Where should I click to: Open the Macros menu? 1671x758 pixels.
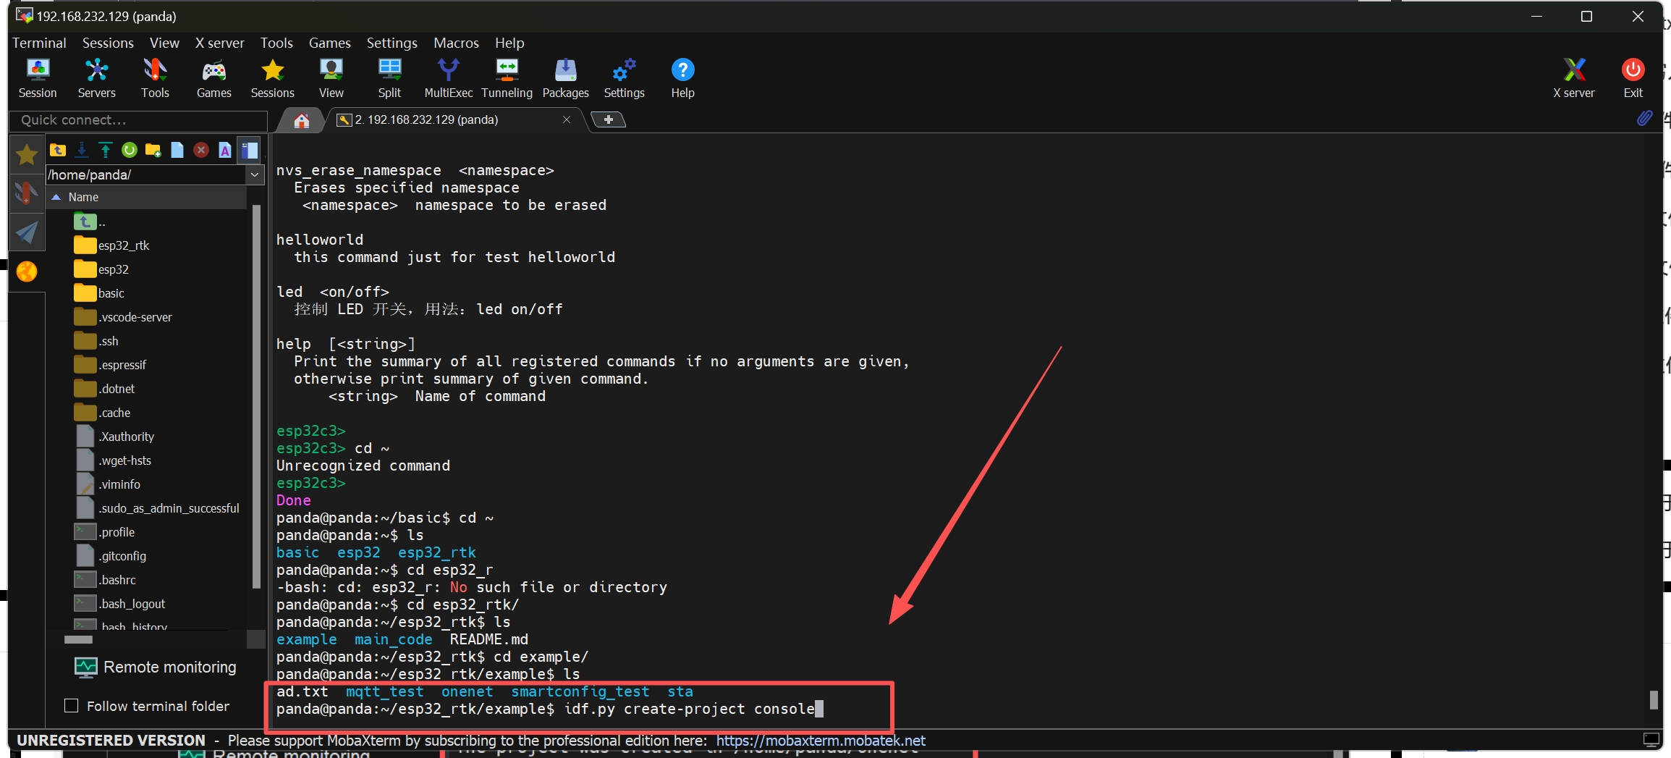tap(456, 43)
